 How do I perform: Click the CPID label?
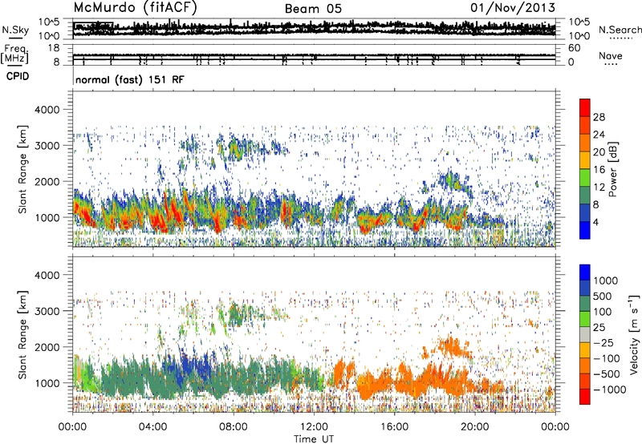[18, 76]
